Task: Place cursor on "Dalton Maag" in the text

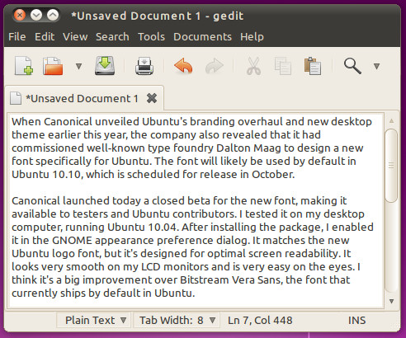Action: 248,148
